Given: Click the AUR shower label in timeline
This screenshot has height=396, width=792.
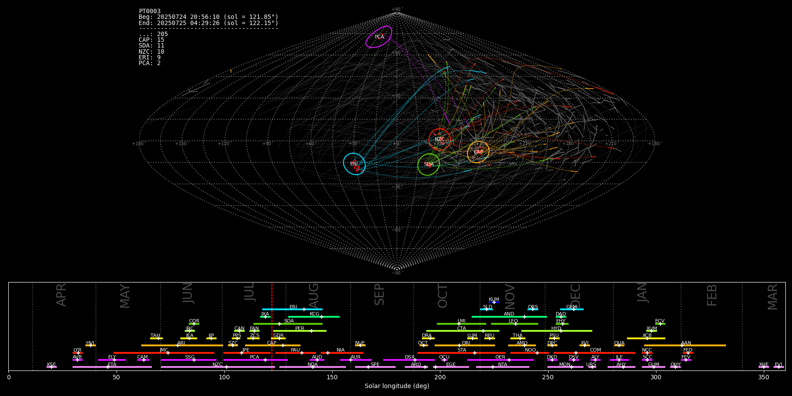Looking at the screenshot, I should [x=356, y=357].
